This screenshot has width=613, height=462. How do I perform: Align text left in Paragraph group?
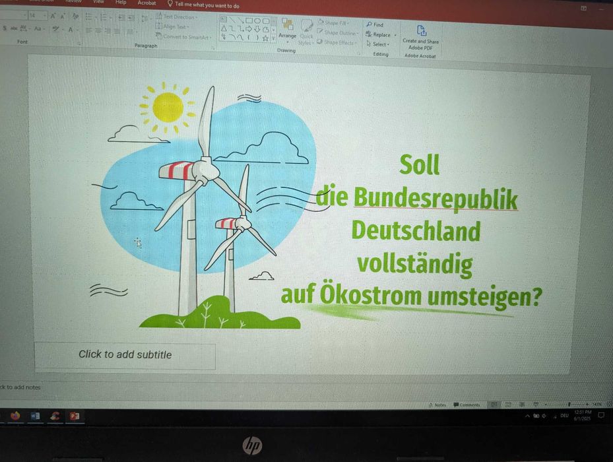(89, 30)
